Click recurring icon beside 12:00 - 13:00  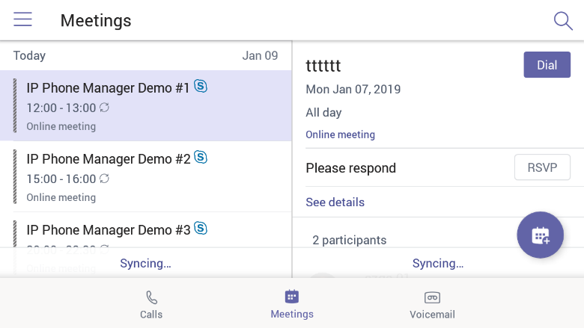pos(104,108)
